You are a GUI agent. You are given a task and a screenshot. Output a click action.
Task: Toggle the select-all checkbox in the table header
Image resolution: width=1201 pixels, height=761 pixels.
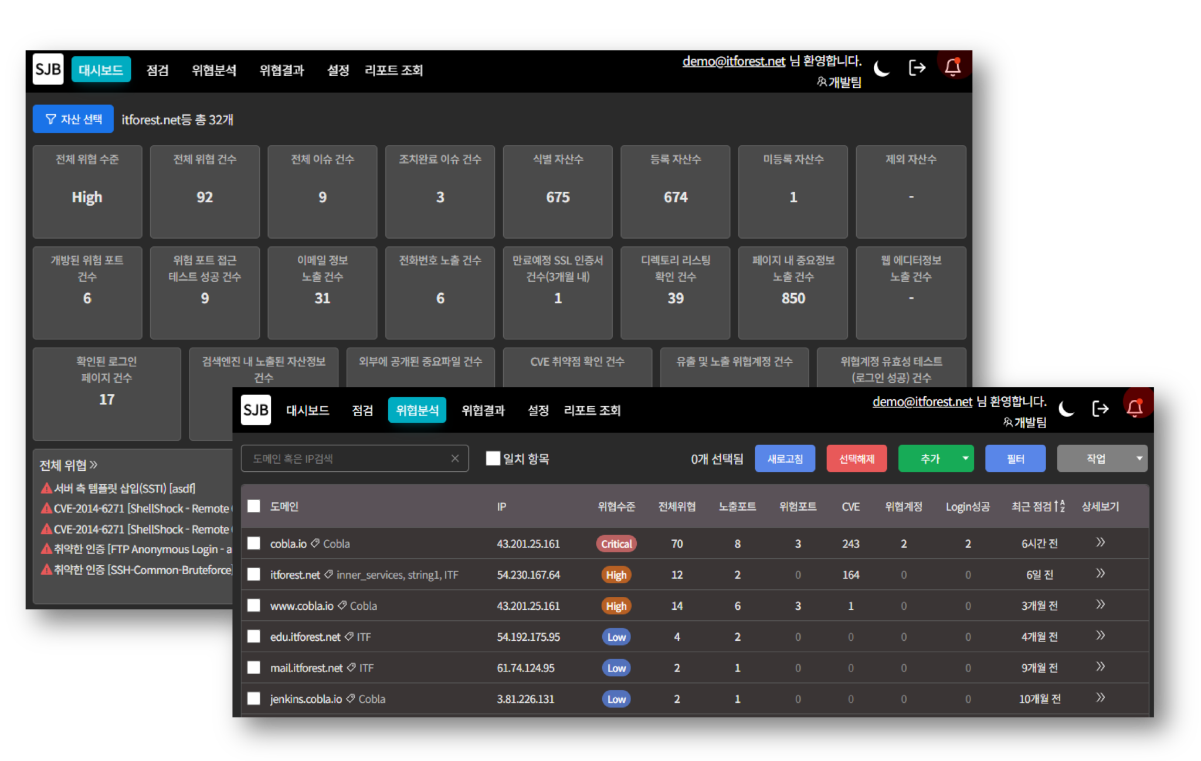[254, 506]
